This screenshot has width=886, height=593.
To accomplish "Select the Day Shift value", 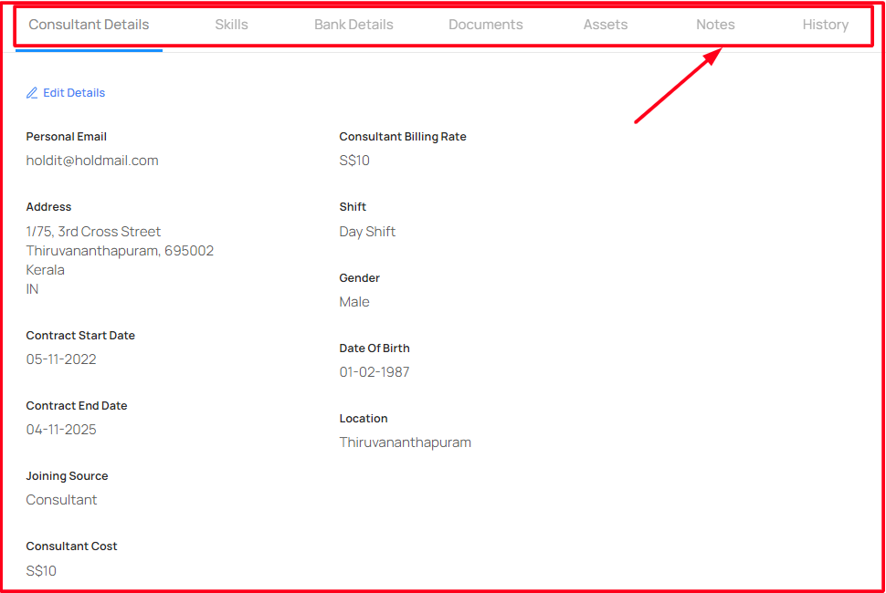I will click(367, 232).
